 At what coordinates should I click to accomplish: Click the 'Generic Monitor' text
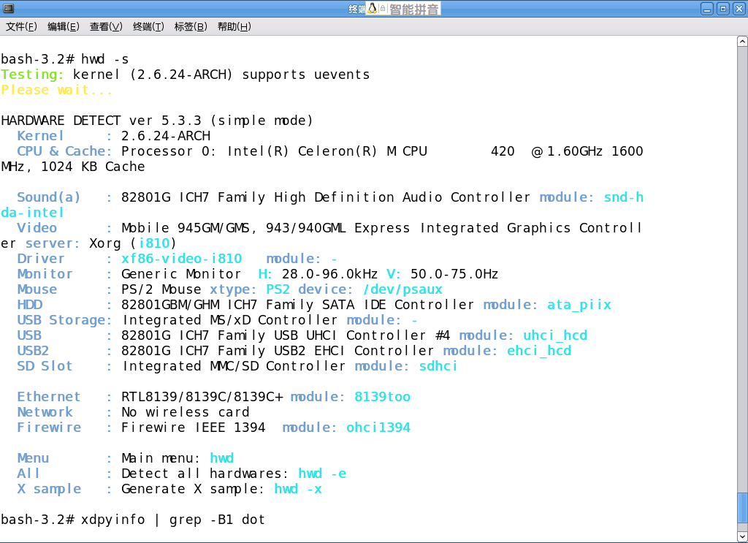click(181, 274)
